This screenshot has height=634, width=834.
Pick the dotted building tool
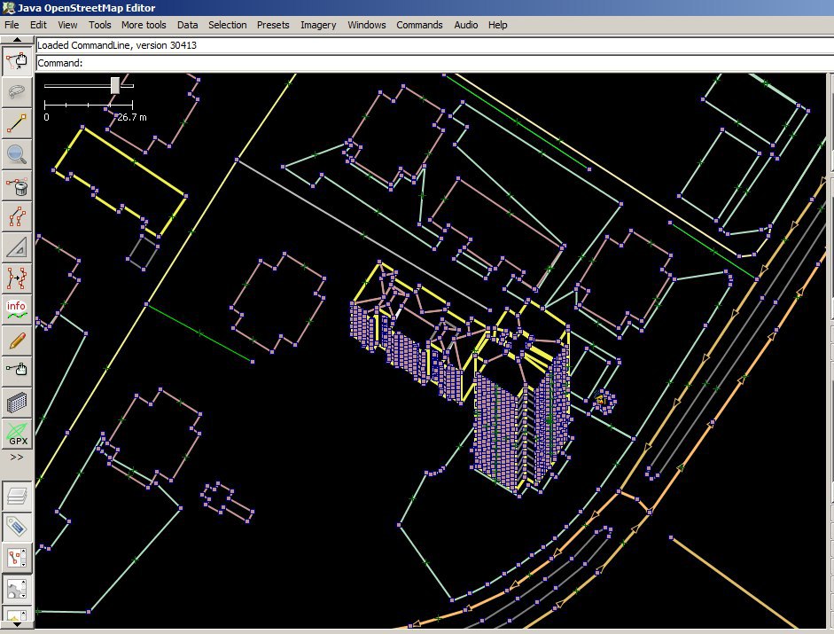[x=17, y=403]
